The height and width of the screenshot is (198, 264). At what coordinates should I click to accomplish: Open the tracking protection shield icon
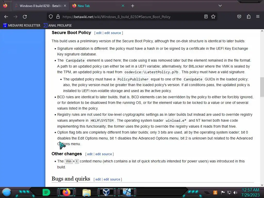(x=51, y=17)
